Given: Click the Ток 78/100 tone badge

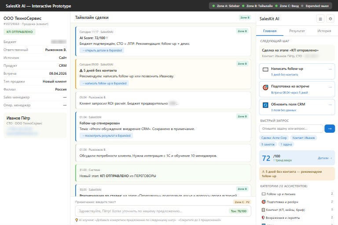Looking at the screenshot, I should [x=239, y=211].
